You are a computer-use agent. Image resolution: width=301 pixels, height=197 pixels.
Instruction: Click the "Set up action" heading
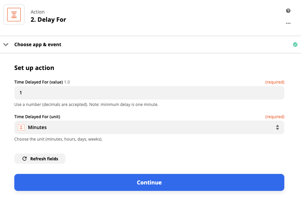point(34,68)
